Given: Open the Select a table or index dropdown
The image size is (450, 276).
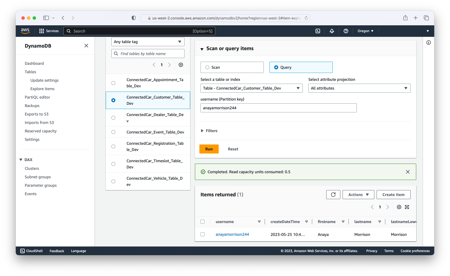Looking at the screenshot, I should (x=251, y=88).
